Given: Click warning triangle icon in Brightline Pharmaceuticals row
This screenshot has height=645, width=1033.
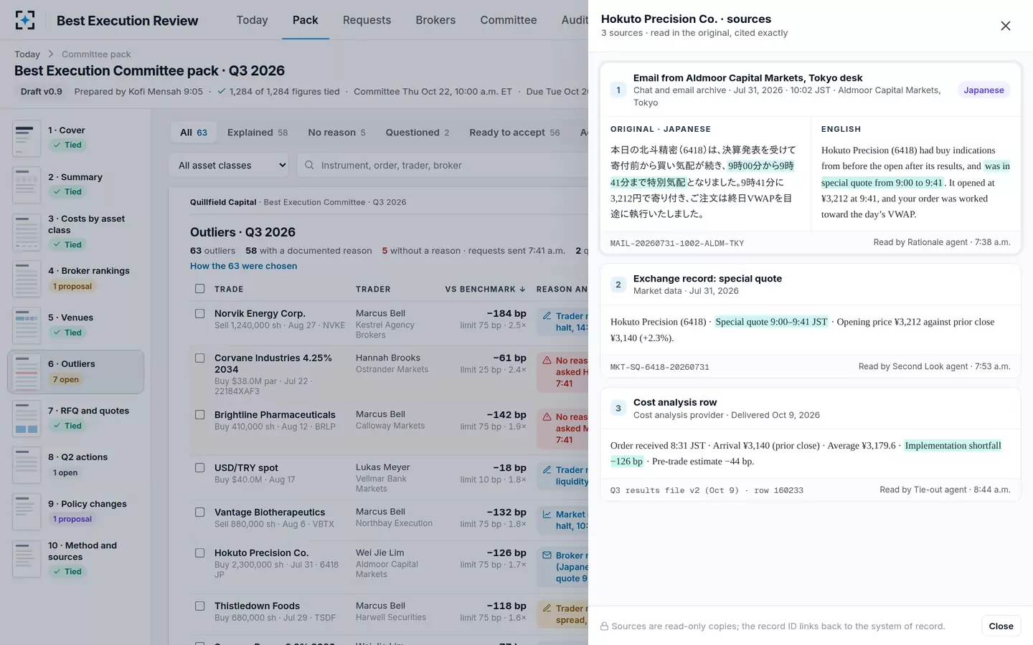Looking at the screenshot, I should pos(547,417).
